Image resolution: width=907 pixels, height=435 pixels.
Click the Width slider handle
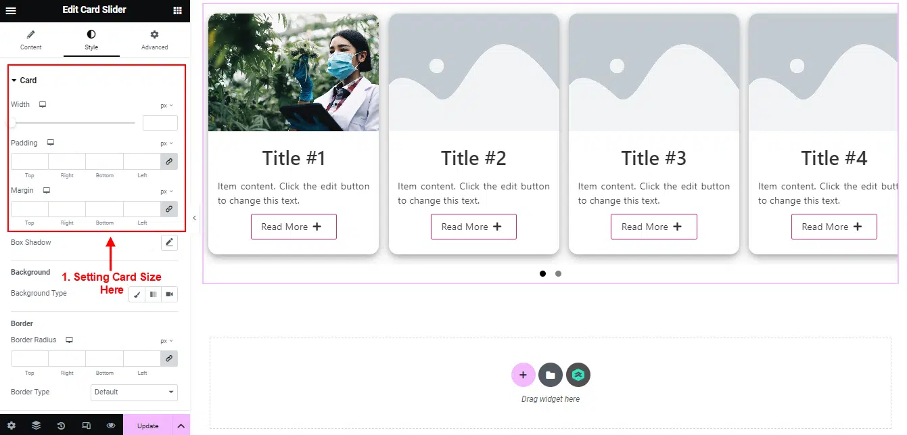tap(11, 123)
